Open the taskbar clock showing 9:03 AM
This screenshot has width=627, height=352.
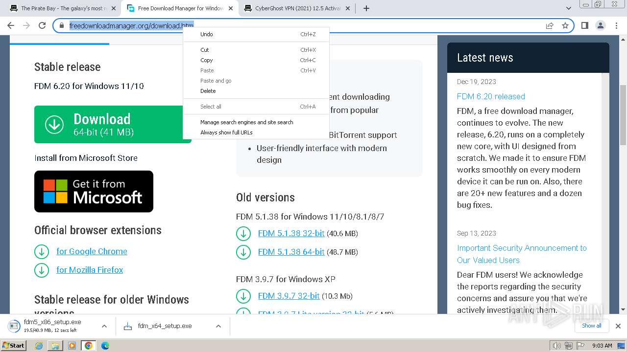pyautogui.click(x=602, y=346)
